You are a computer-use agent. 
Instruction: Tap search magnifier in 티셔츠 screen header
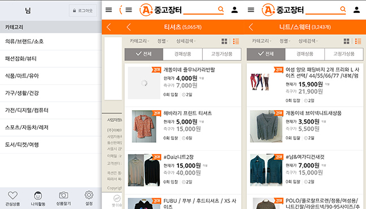click(221, 9)
